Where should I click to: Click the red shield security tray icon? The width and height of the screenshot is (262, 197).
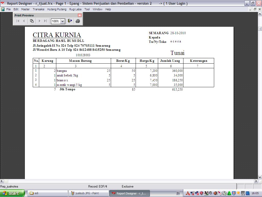point(201,193)
